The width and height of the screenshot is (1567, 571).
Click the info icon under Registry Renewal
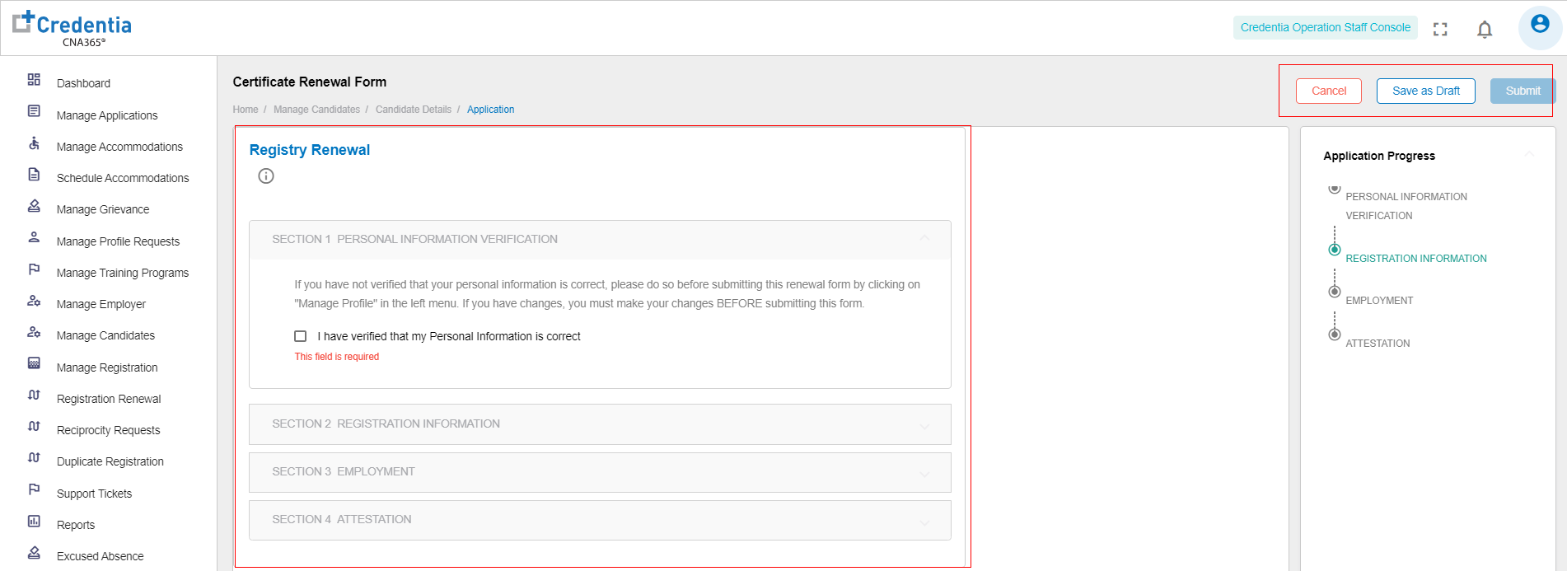point(266,176)
